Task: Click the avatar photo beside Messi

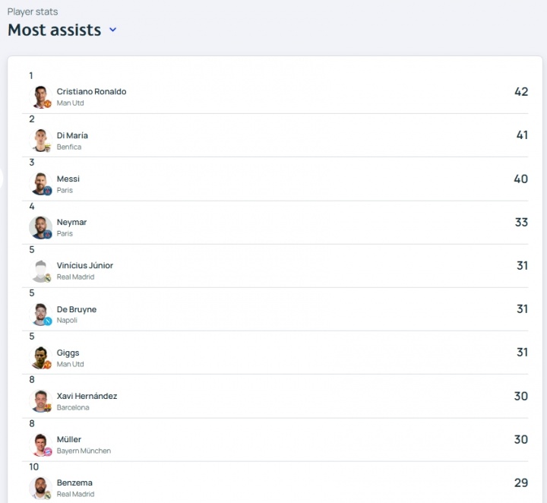Action: pos(40,184)
